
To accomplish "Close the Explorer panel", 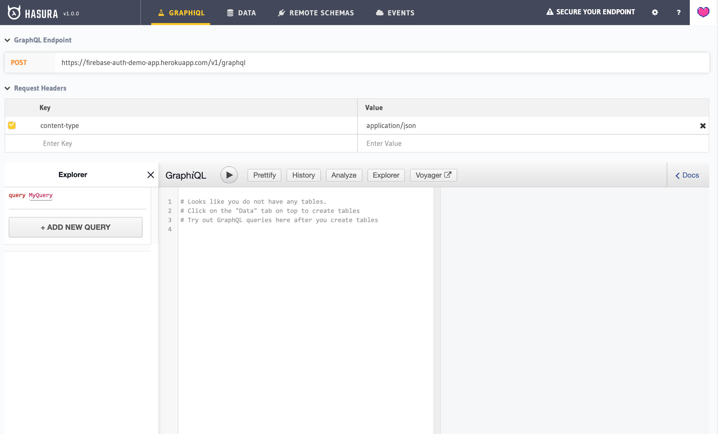I will [x=150, y=175].
